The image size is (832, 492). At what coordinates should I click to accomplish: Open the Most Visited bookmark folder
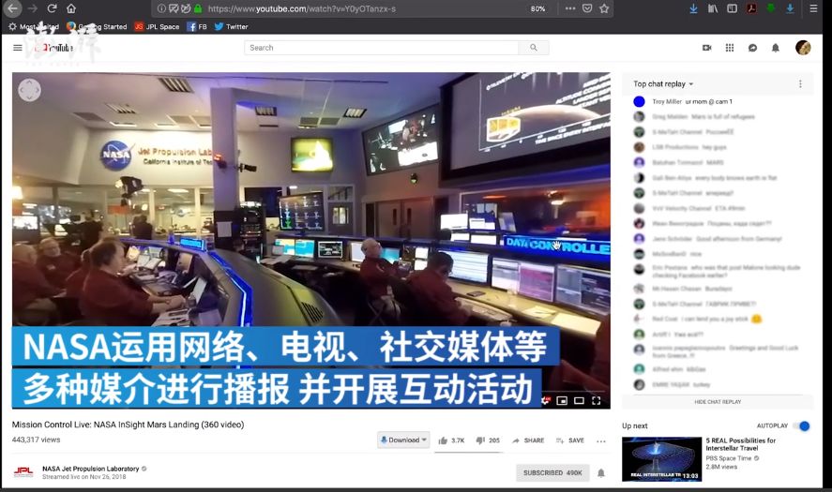[34, 26]
